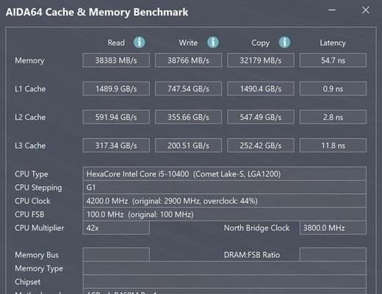Screen dimensions: 382x294
Task: Select the Memory Copy 32179 MB/s field
Action: (x=261, y=60)
